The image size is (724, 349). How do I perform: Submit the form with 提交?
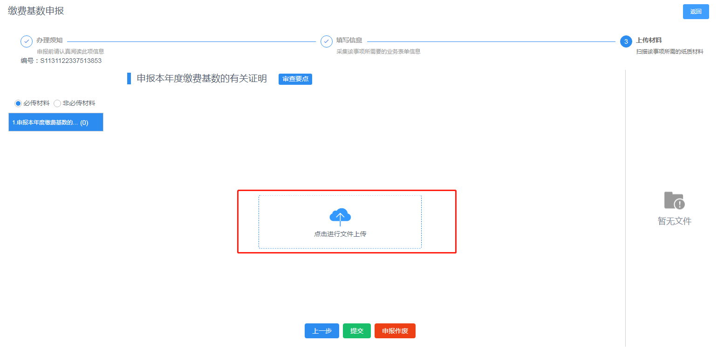click(x=356, y=331)
